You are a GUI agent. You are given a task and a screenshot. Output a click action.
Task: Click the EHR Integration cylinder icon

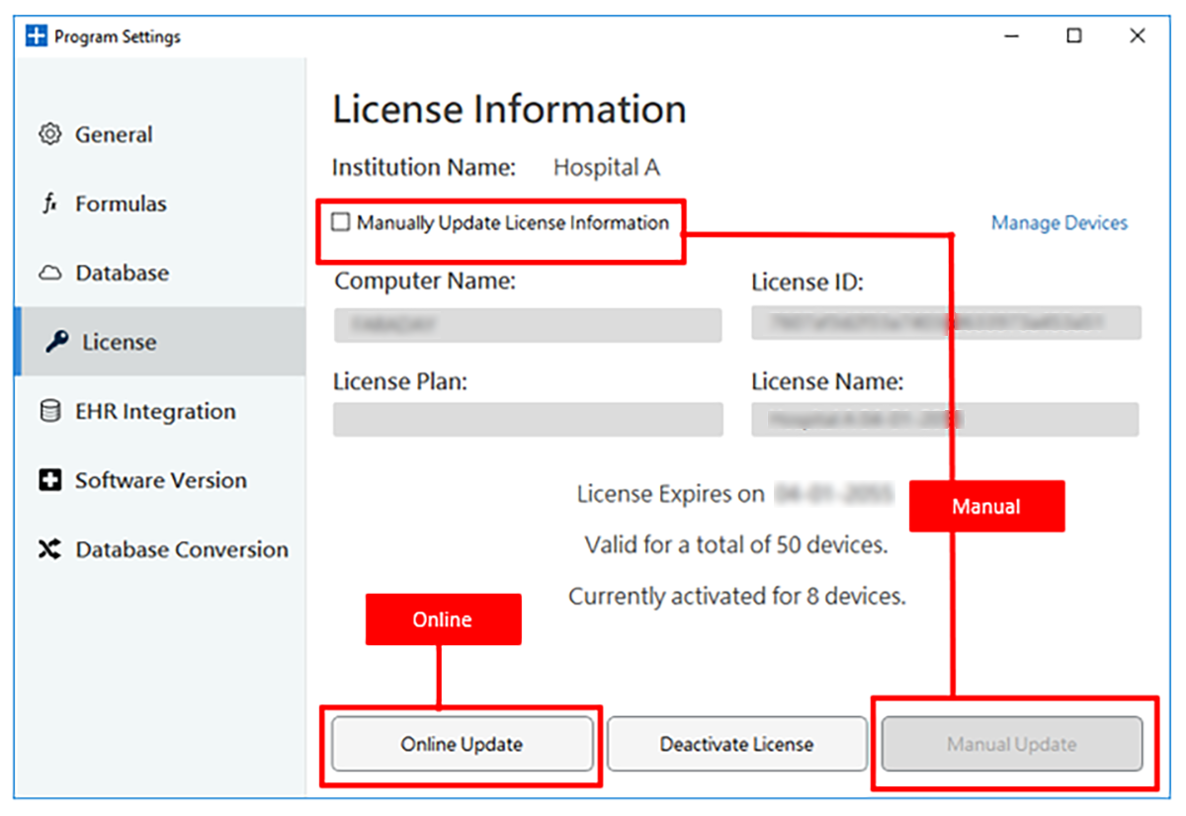49,411
